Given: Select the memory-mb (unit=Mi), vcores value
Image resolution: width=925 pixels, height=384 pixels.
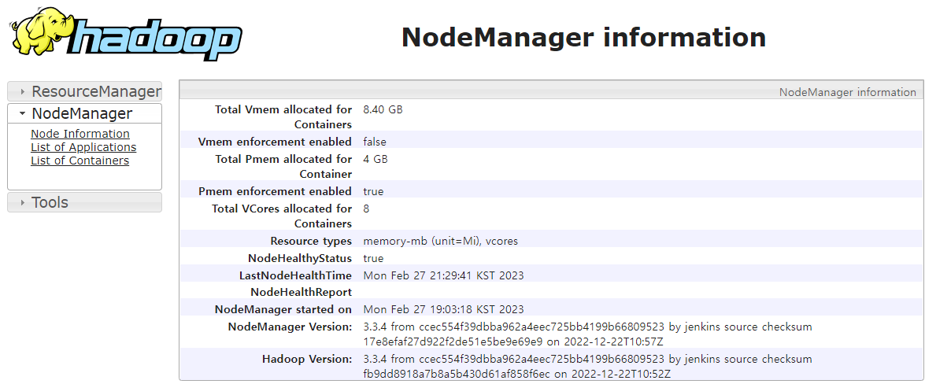Looking at the screenshot, I should coord(441,241).
